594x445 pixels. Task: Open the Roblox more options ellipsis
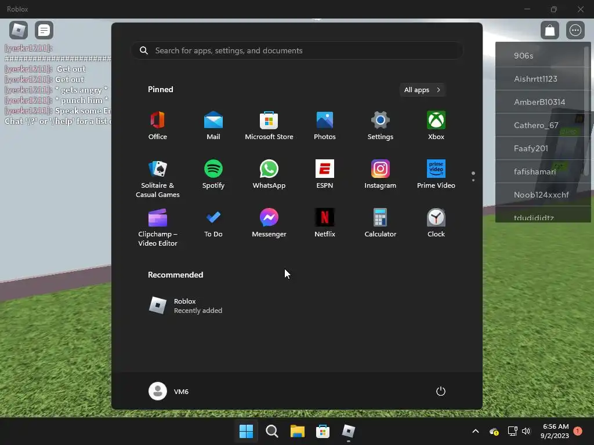click(x=575, y=30)
